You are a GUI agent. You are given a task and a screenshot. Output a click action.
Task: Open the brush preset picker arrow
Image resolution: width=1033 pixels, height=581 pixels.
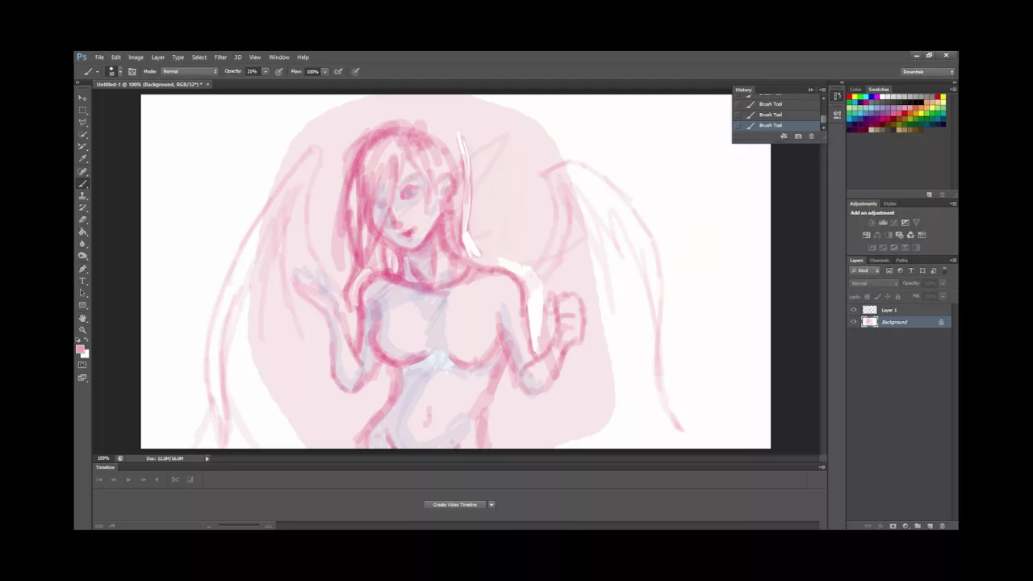(120, 71)
